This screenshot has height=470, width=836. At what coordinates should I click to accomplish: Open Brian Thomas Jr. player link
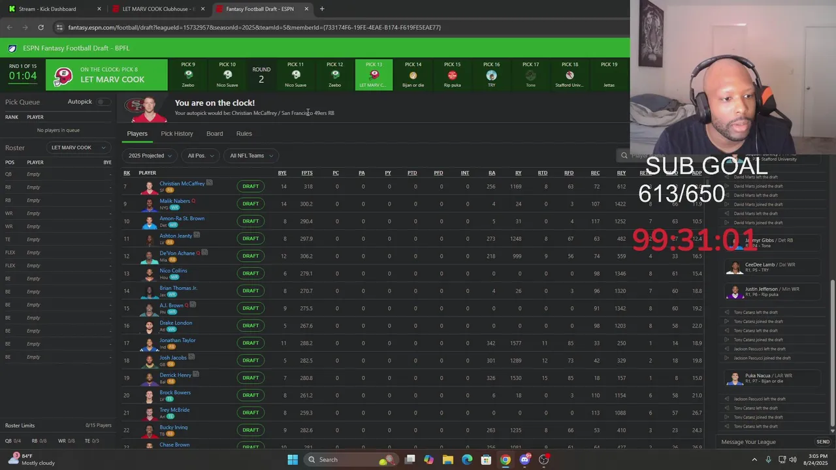click(178, 288)
